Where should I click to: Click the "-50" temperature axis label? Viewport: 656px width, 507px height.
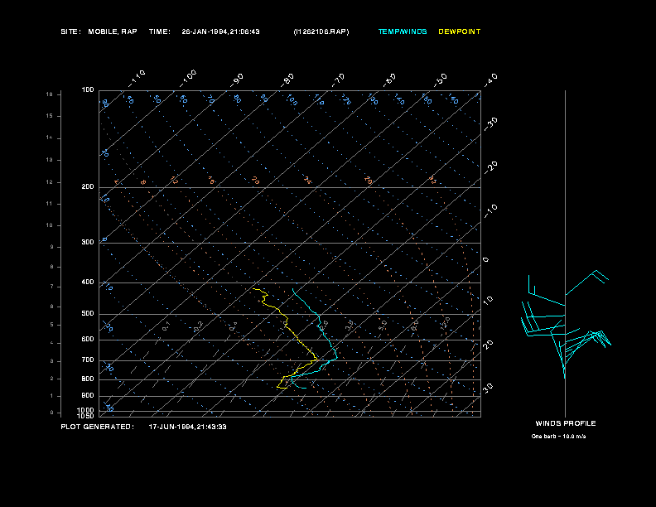tap(440, 80)
